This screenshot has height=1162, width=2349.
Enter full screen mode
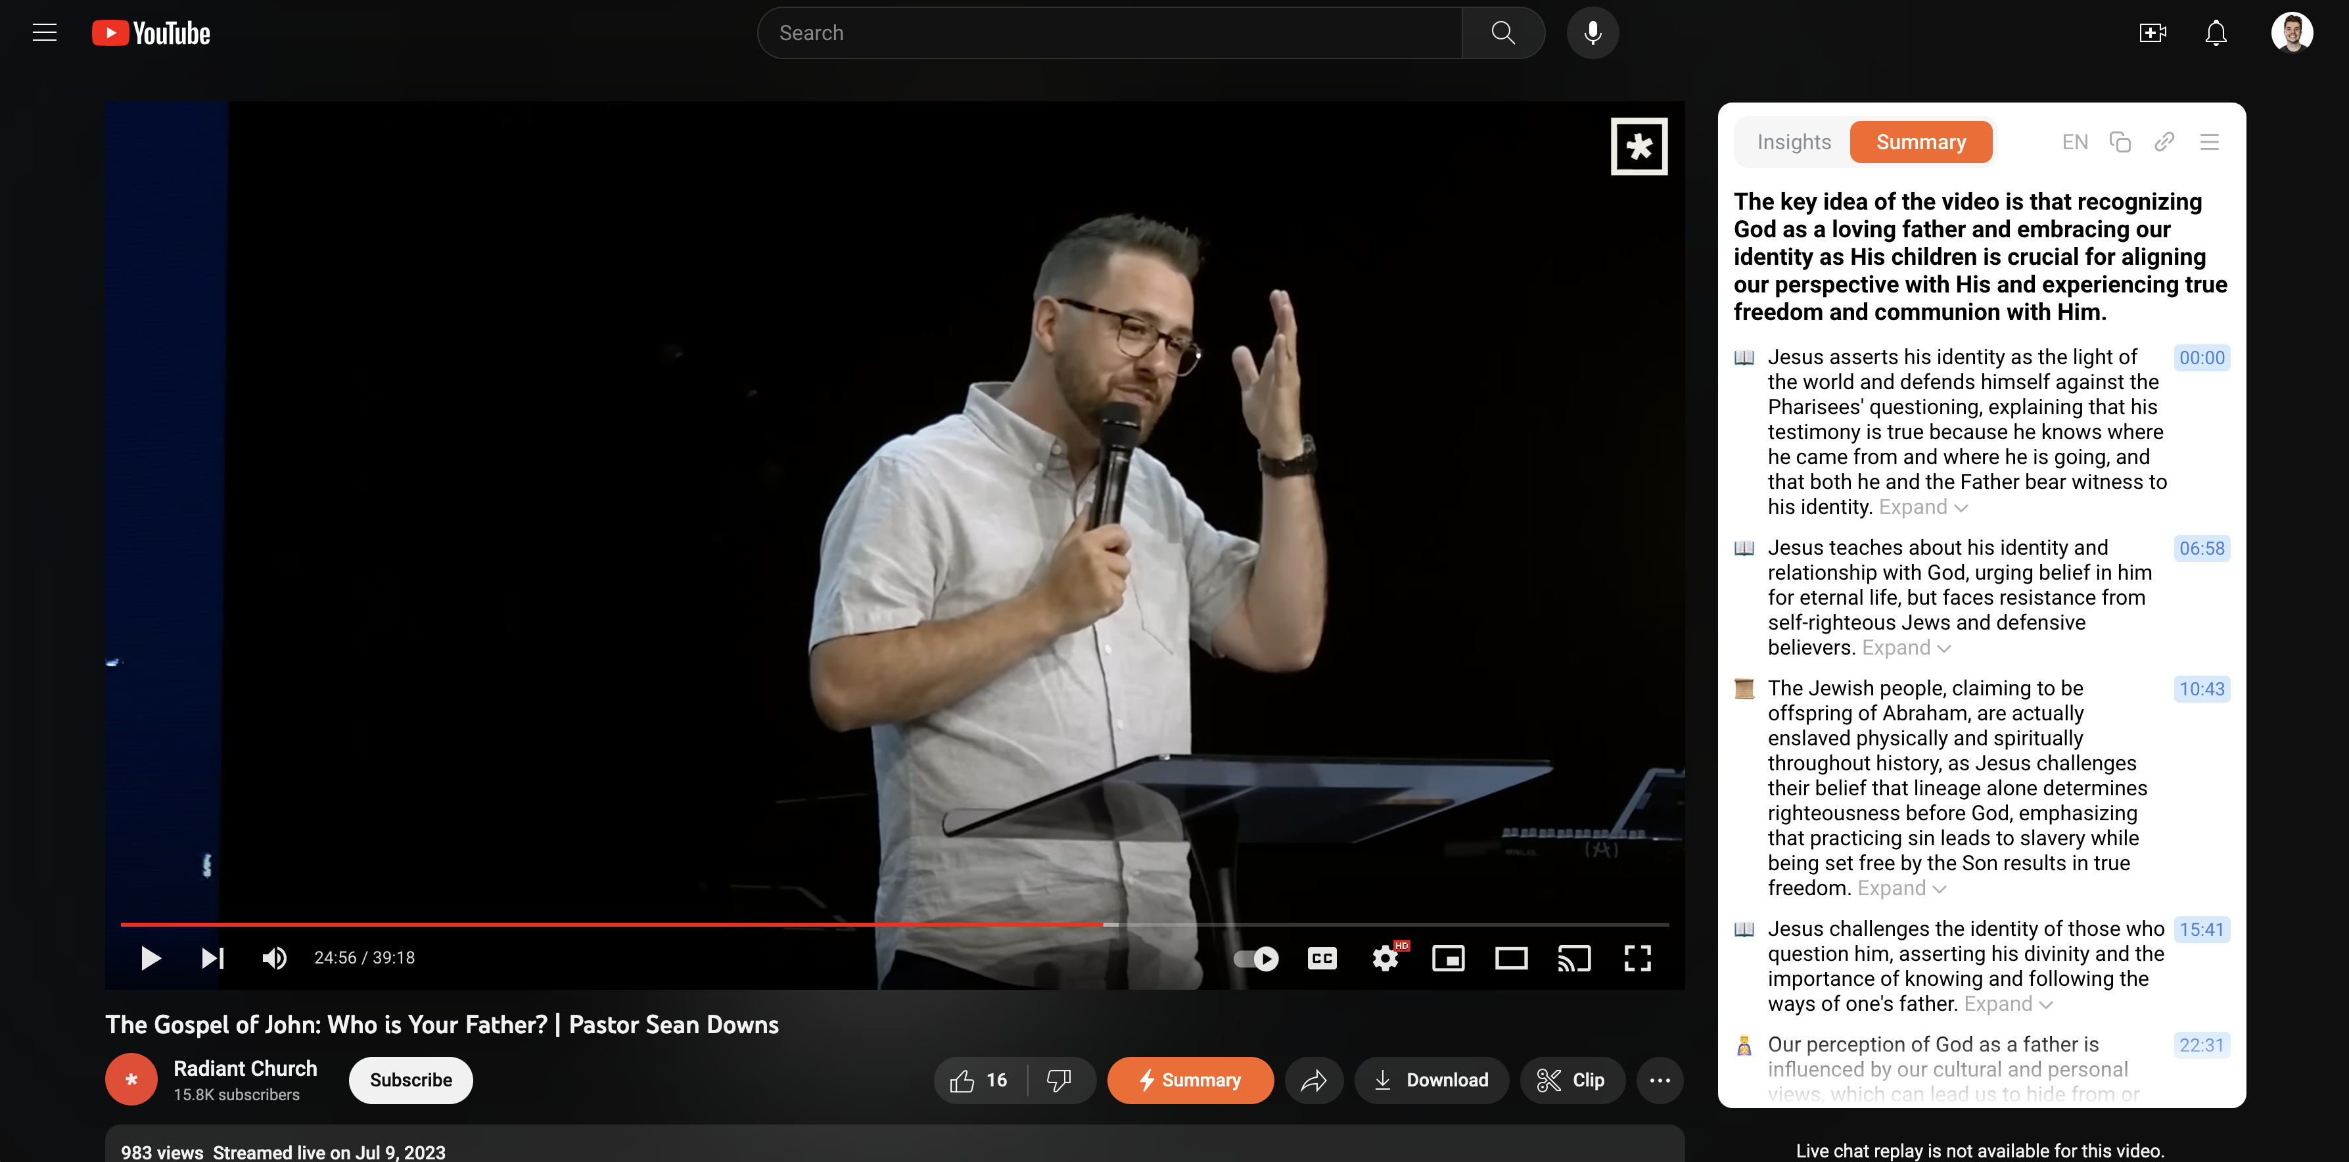tap(1637, 958)
